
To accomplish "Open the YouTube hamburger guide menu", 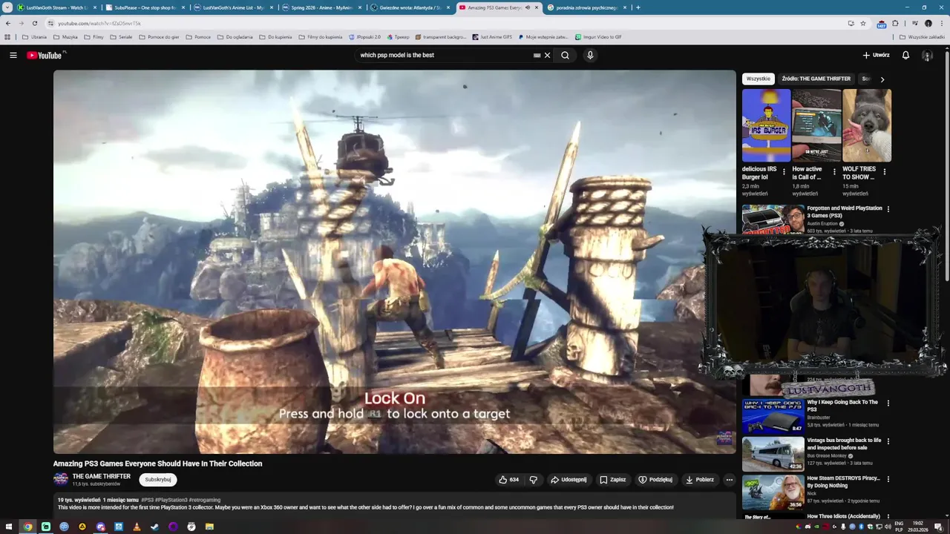I will [x=13, y=55].
